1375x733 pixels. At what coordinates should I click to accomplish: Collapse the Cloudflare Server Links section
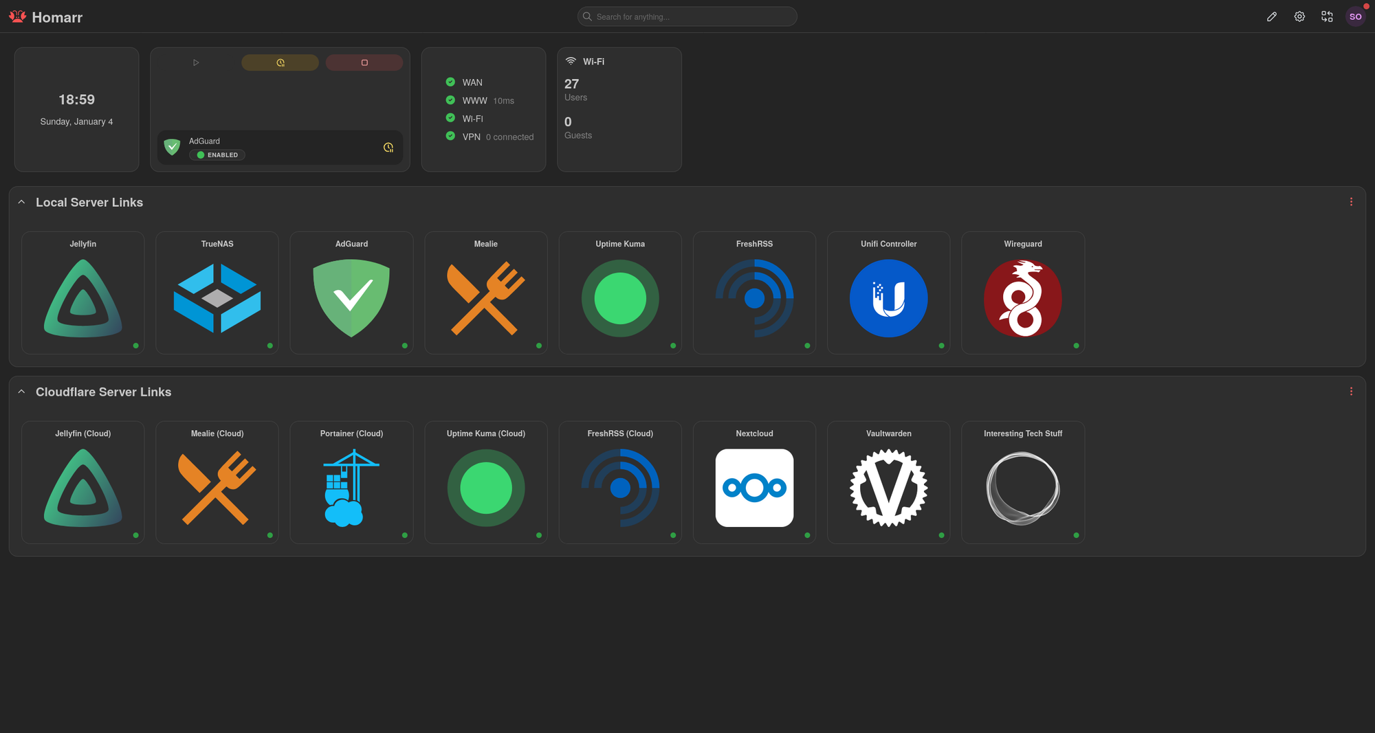tap(21, 392)
